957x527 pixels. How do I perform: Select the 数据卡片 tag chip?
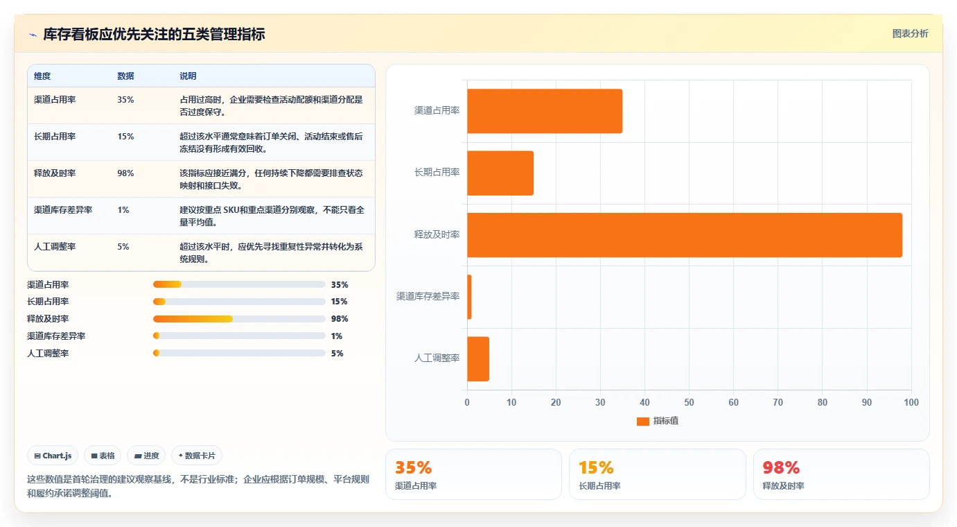pos(197,456)
